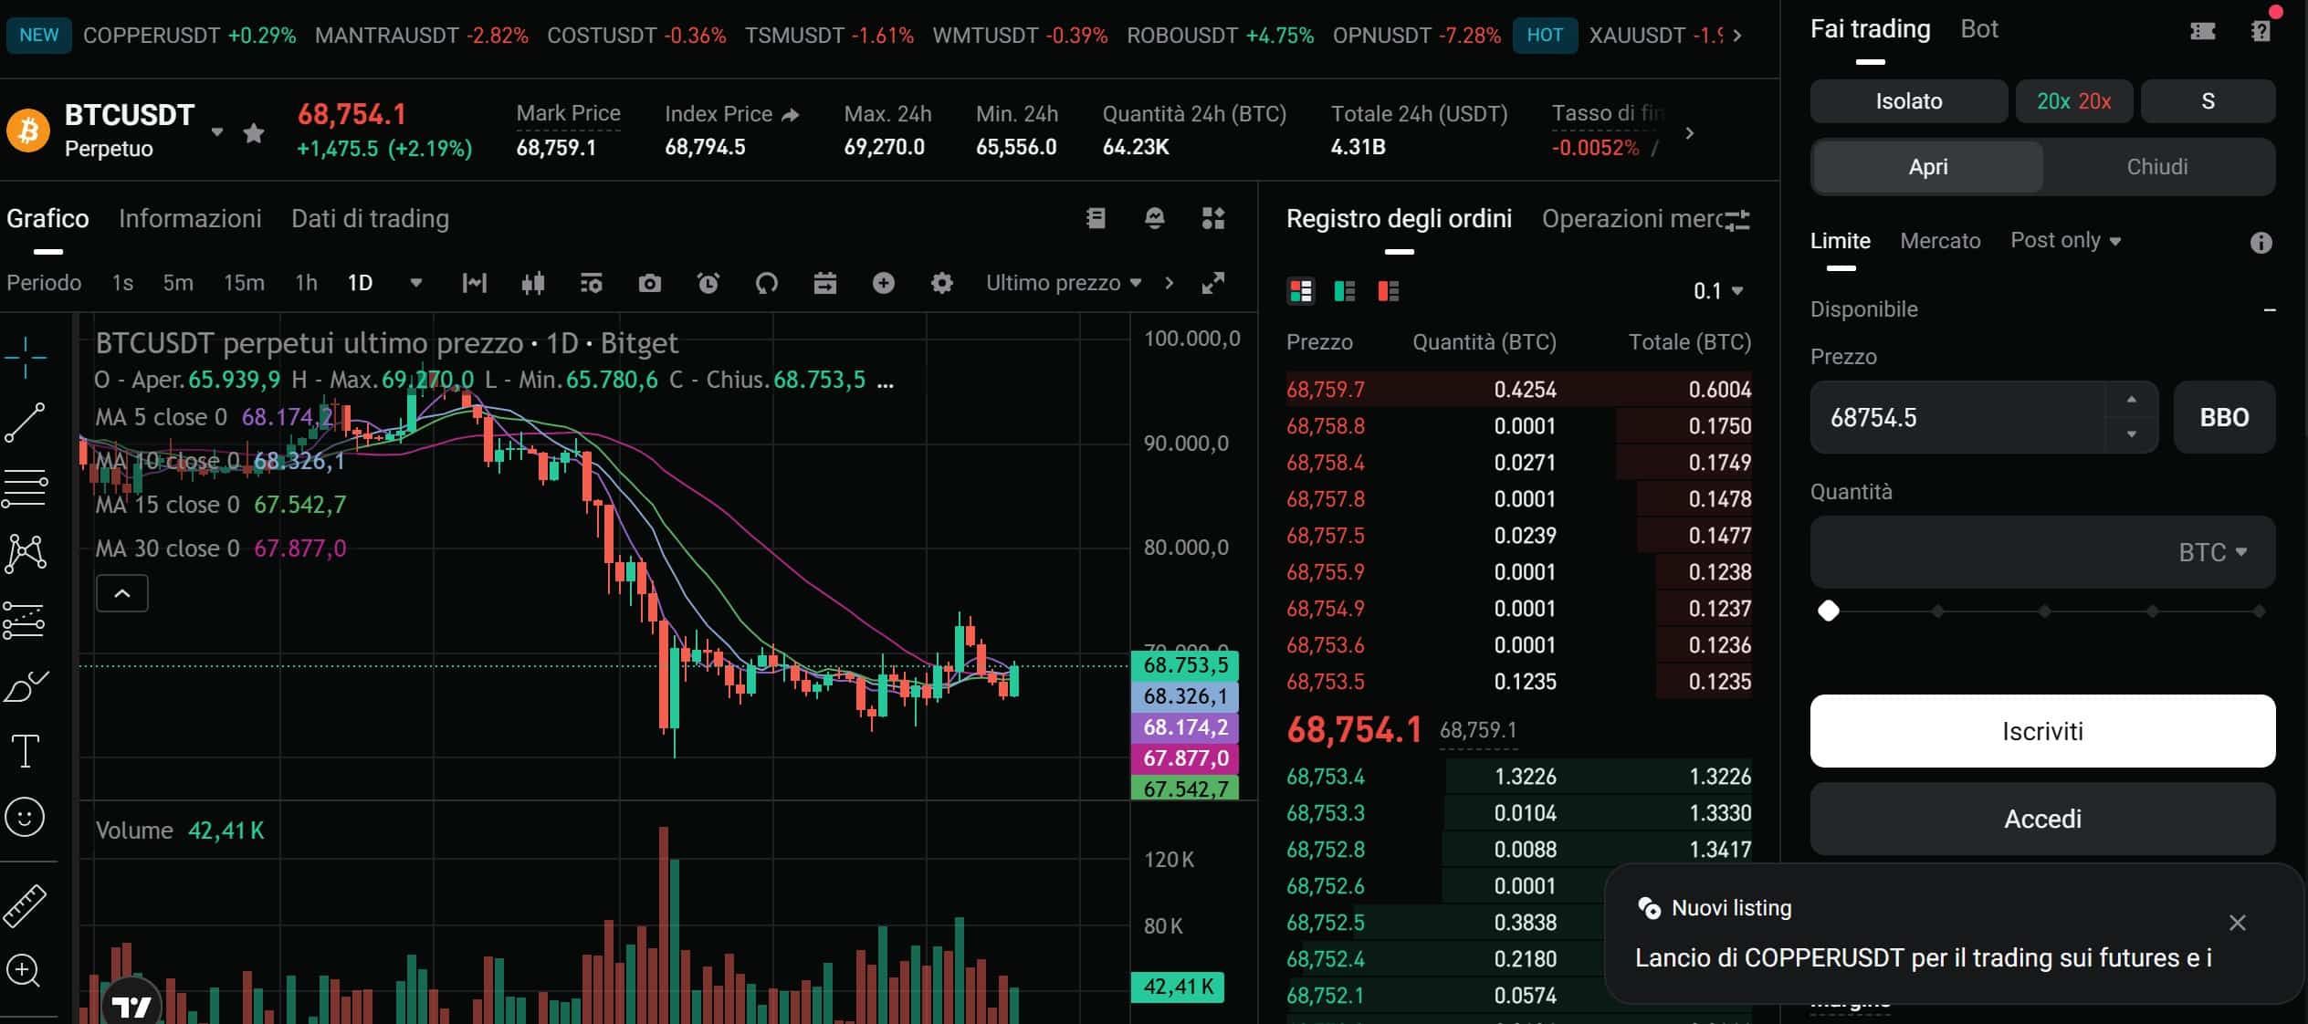Take a chart snapshot with the camera icon
The image size is (2308, 1024).
coord(650,283)
